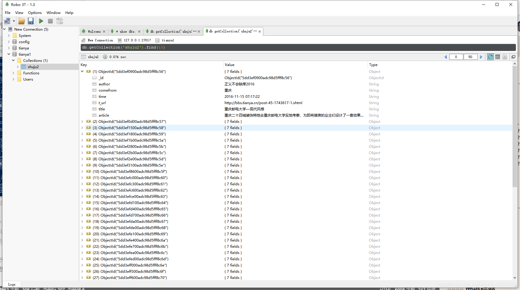Screen dimensions: 520x290
Task: Select the time value 2016-11-15 07:17:22
Action: pyautogui.click(x=242, y=97)
